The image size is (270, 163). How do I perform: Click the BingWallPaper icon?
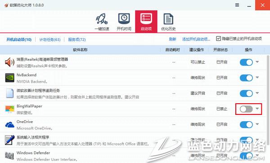[x=9, y=109]
